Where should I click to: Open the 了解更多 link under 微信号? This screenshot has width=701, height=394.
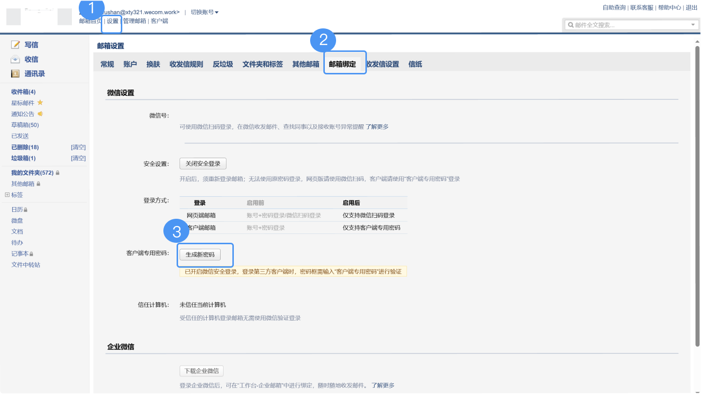377,127
